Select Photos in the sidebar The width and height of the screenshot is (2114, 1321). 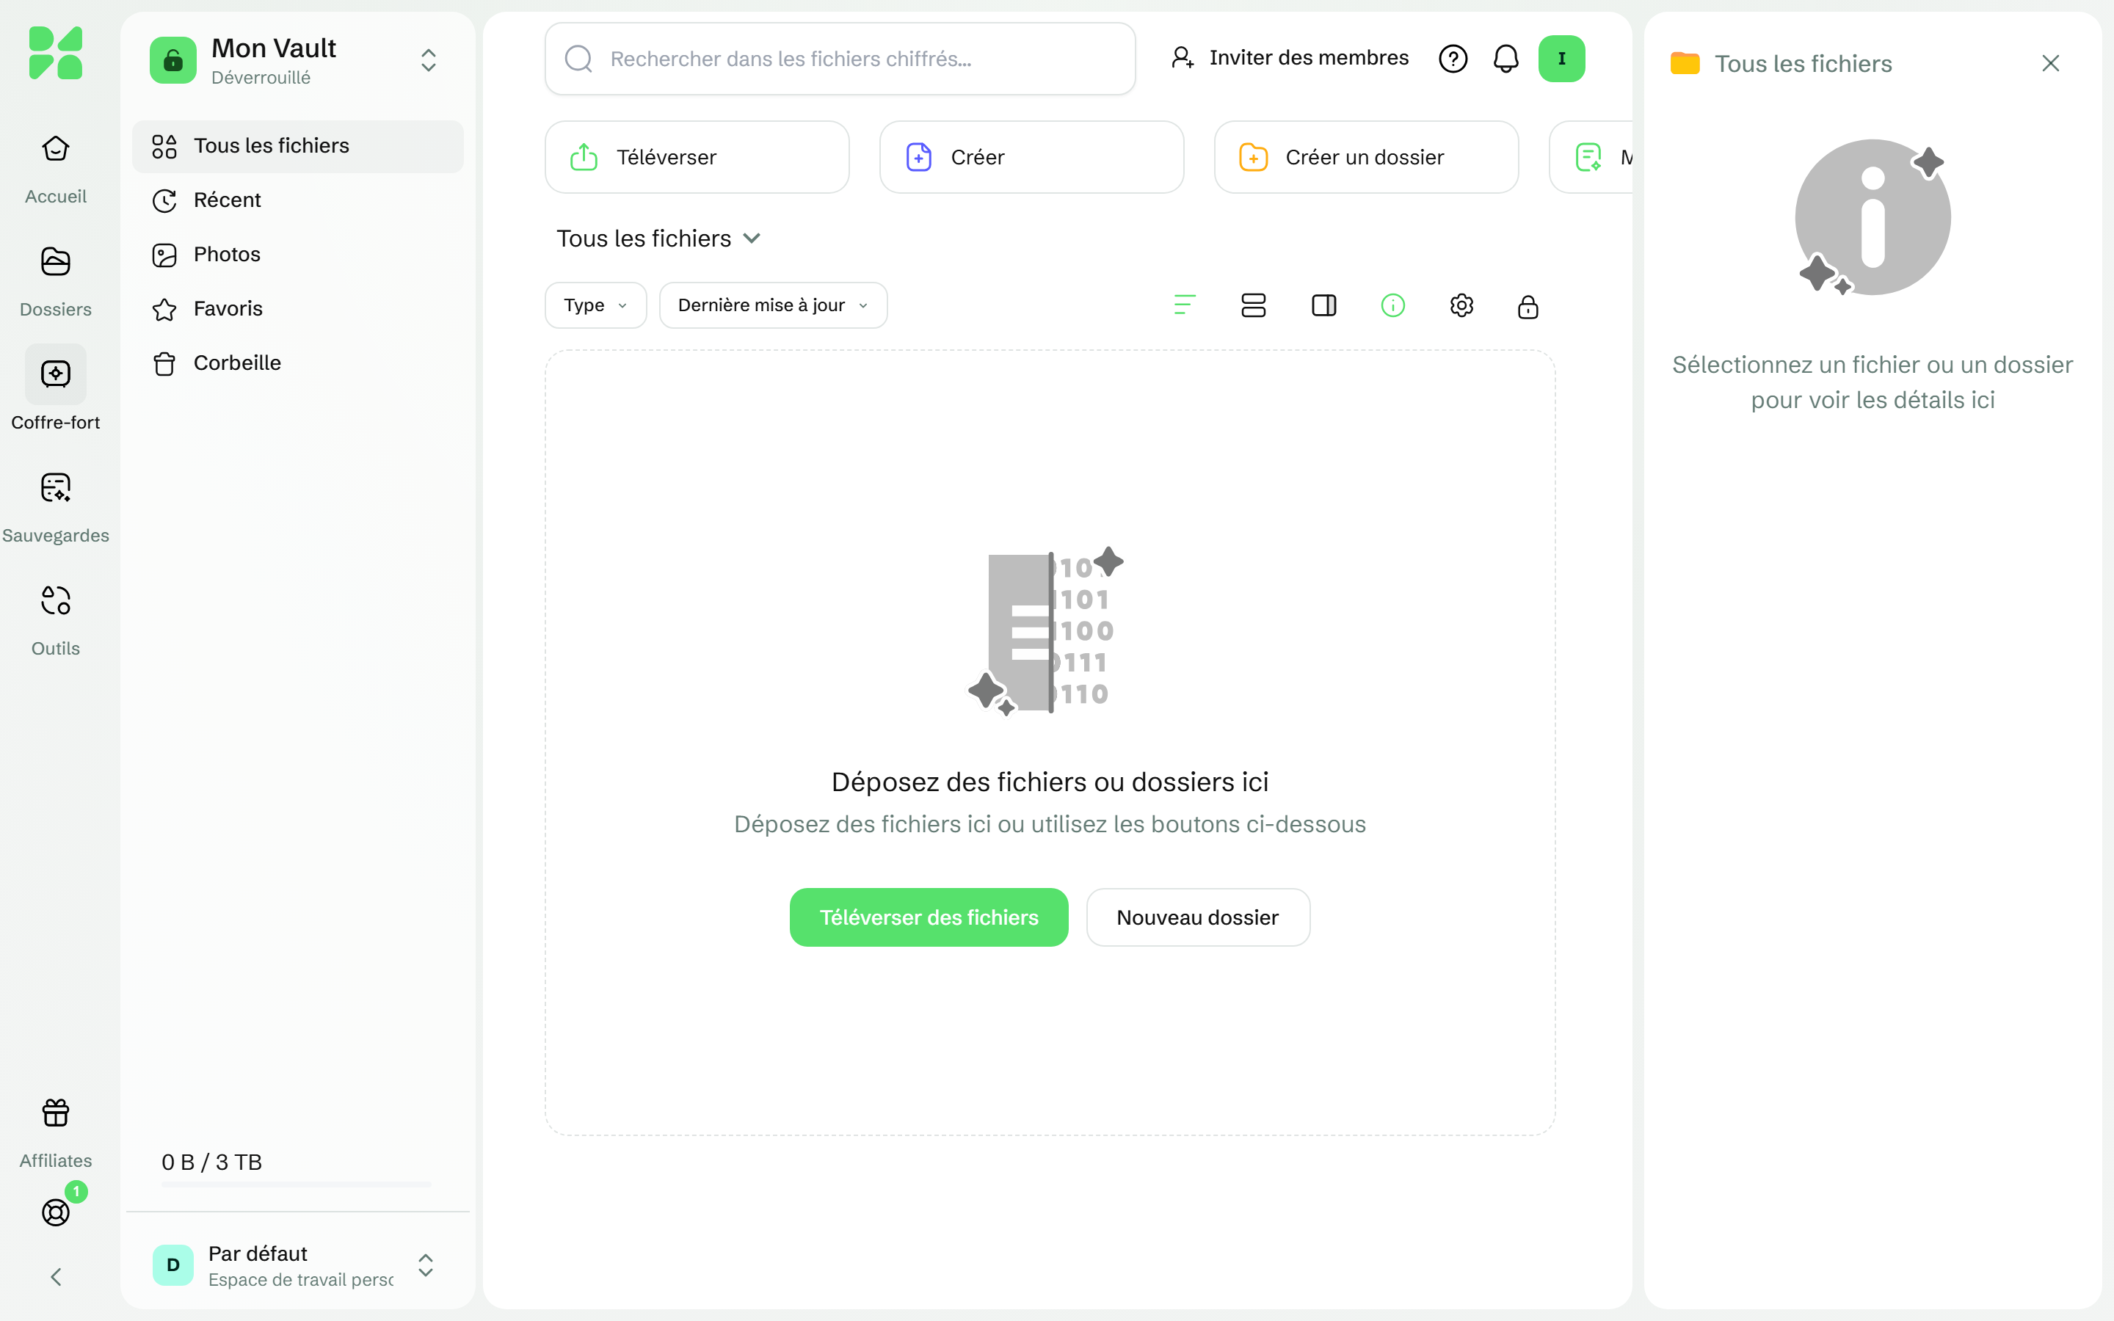pos(298,254)
